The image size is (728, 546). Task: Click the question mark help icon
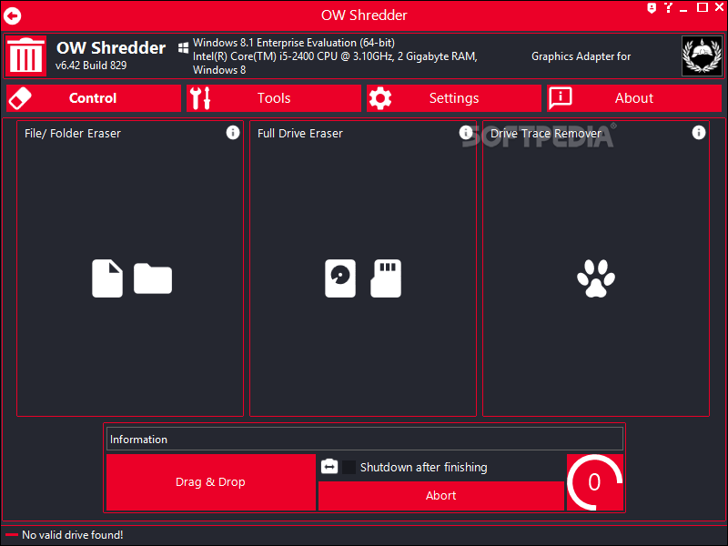point(668,7)
